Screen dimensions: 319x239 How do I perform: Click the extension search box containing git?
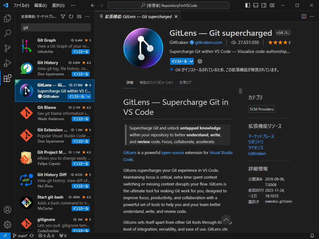coord(56,27)
